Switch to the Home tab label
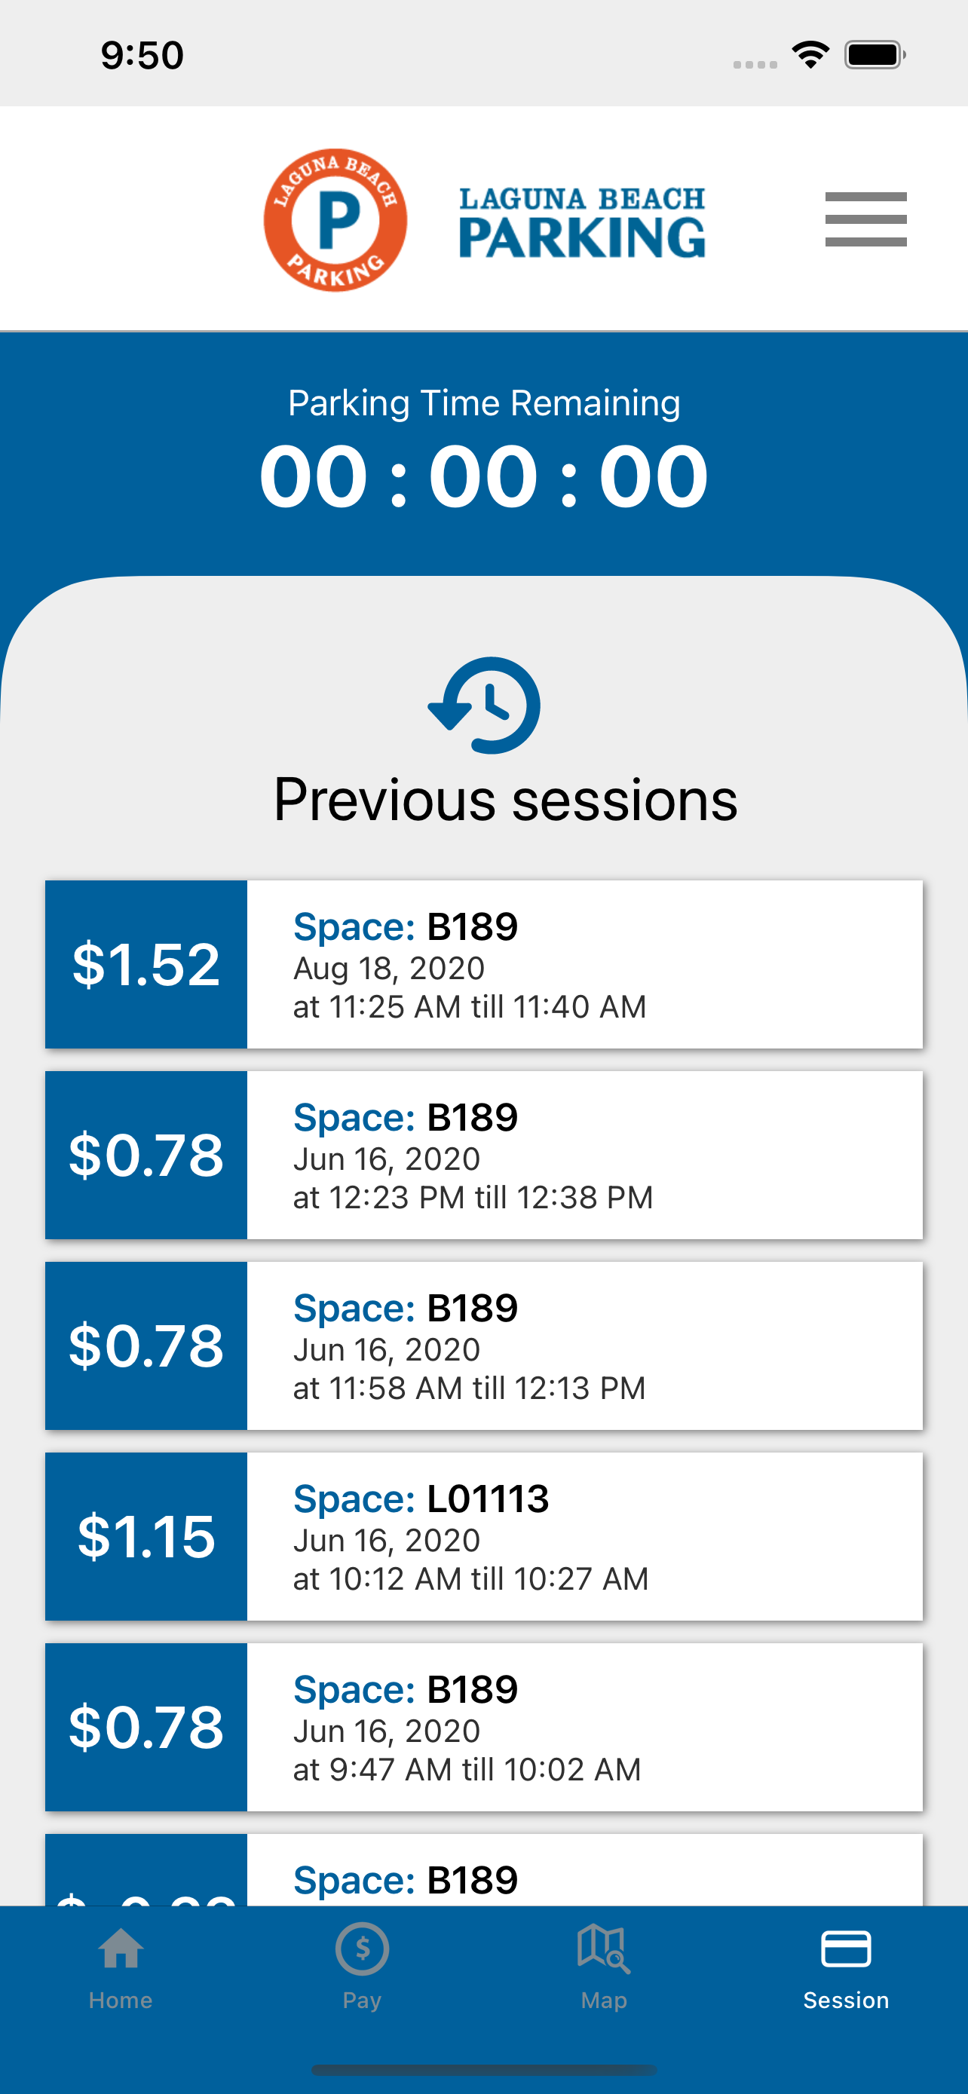Image resolution: width=968 pixels, height=2094 pixels. pyautogui.click(x=121, y=2001)
